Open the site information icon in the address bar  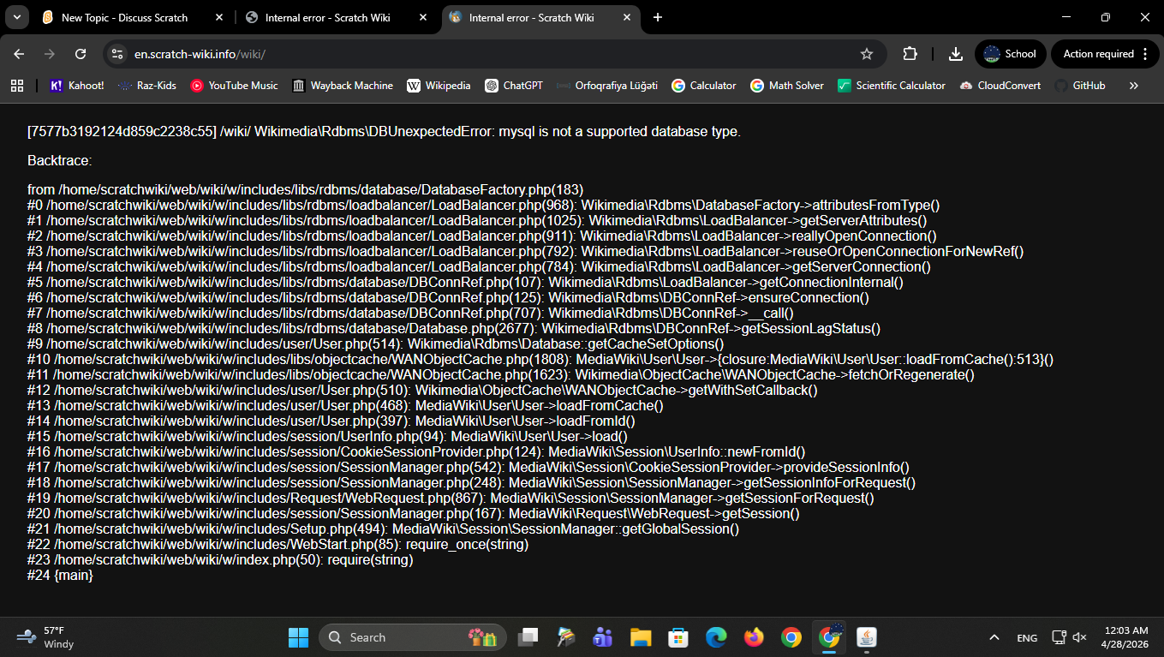(118, 54)
